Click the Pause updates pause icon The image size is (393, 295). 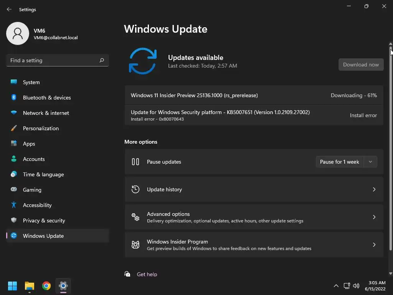[135, 162]
